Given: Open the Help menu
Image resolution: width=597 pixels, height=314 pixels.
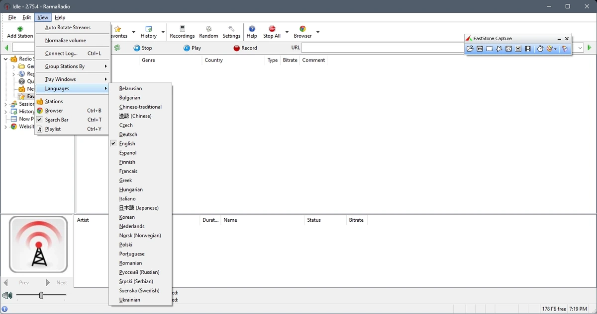Looking at the screenshot, I should [60, 17].
